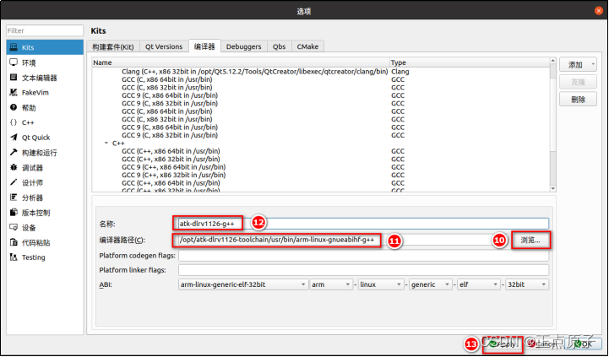Image resolution: width=609 pixels, height=357 pixels.
Task: Open the Debuggers tab
Action: click(x=243, y=46)
